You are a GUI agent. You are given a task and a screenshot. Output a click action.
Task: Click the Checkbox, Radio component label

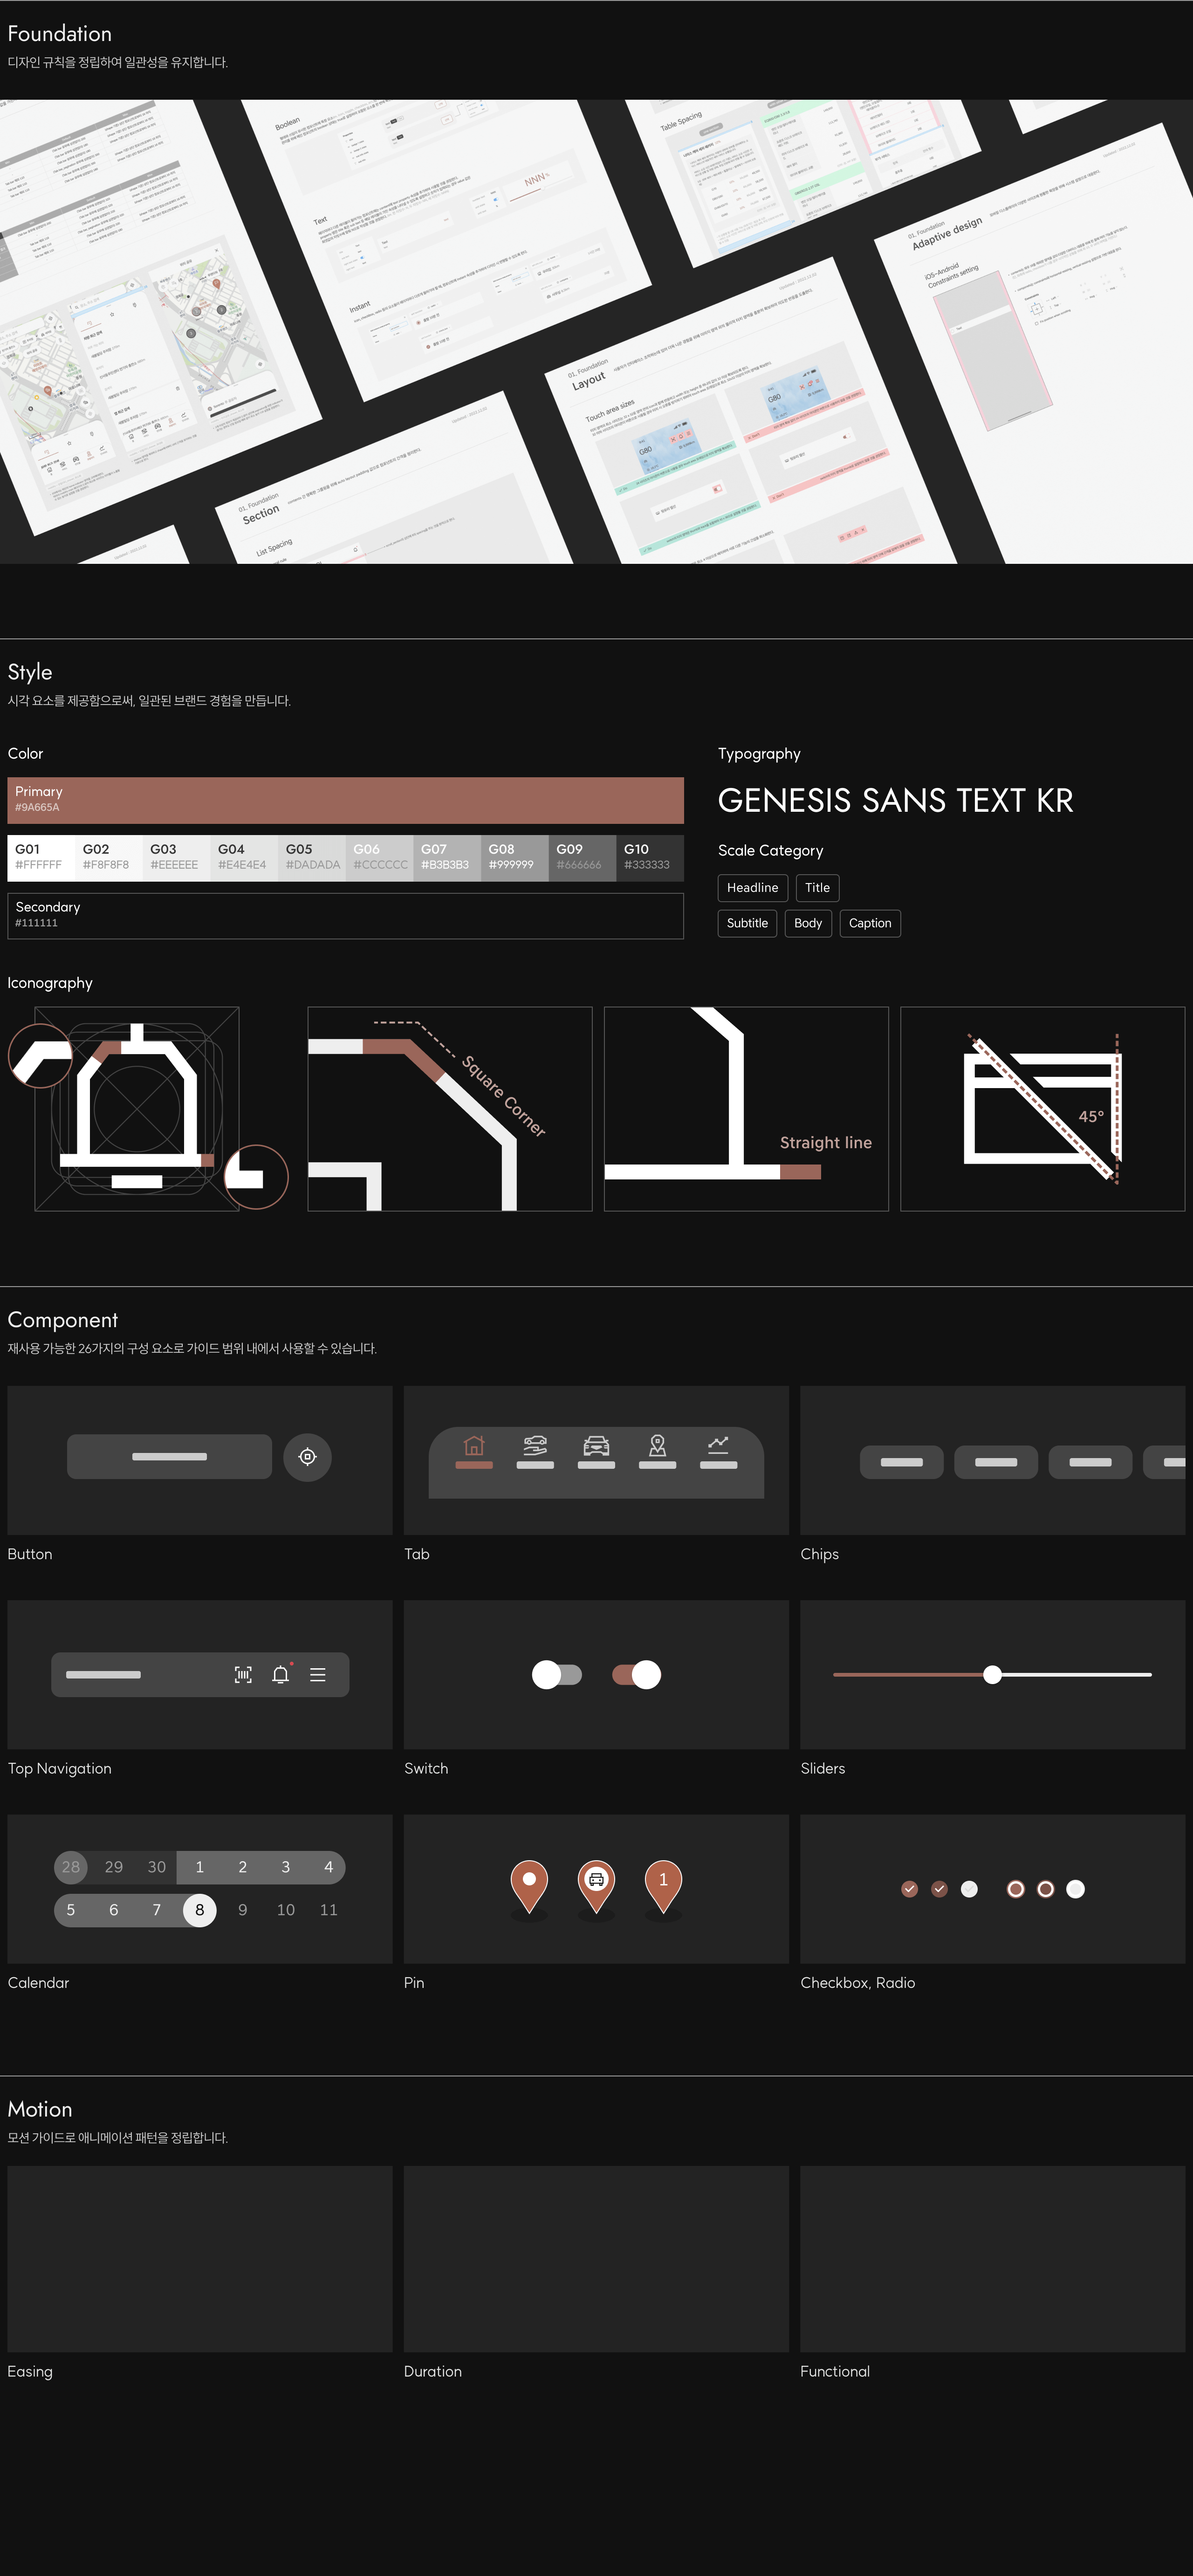point(857,1983)
